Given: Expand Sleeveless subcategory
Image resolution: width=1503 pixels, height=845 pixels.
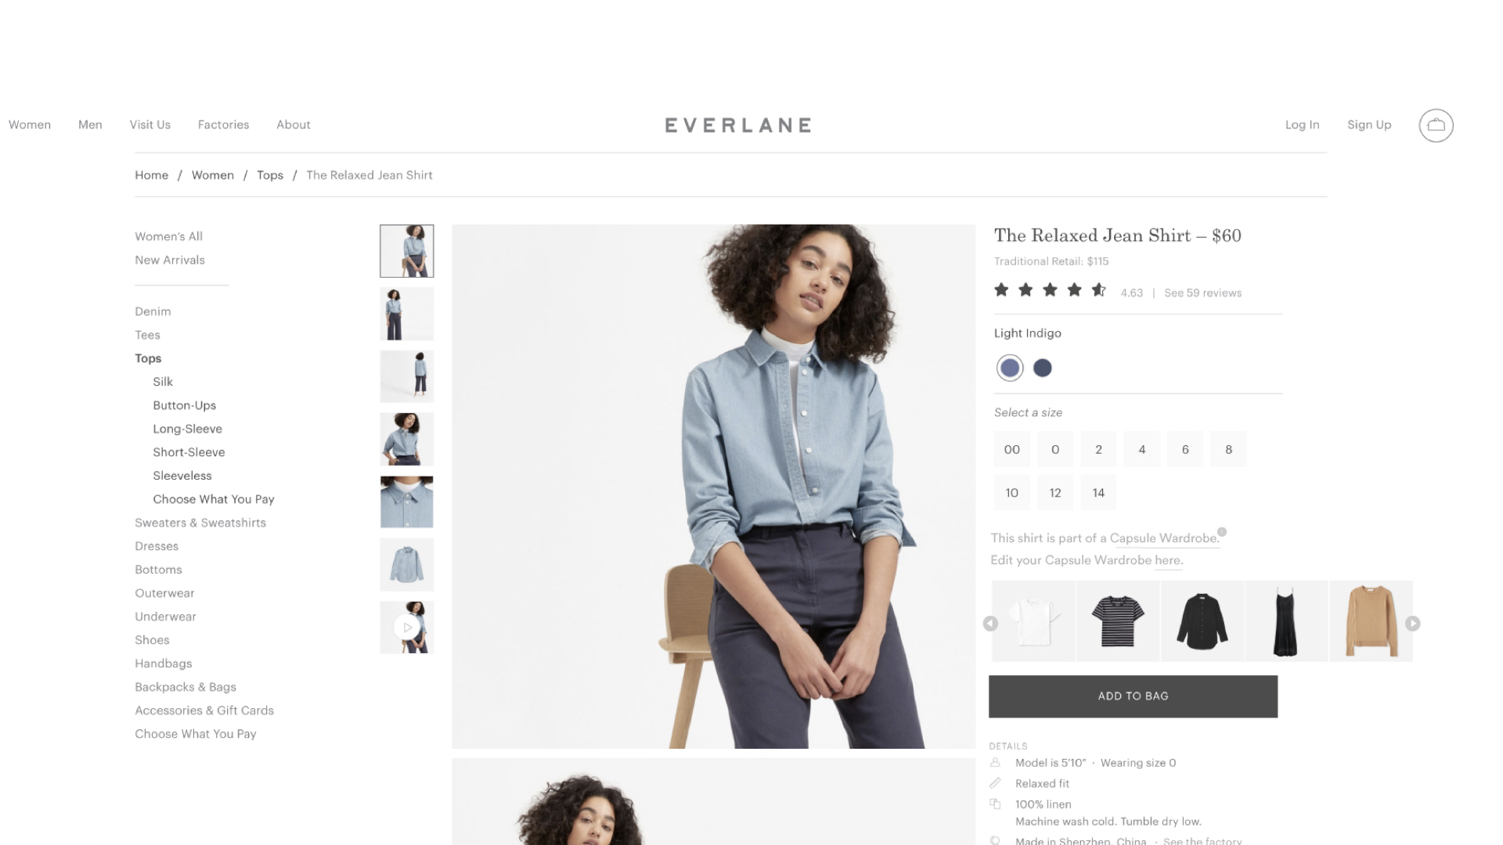Looking at the screenshot, I should point(182,476).
